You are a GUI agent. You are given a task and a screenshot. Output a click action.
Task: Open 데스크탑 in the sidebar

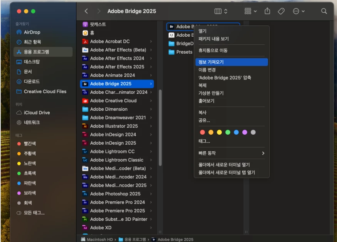click(x=43, y=62)
